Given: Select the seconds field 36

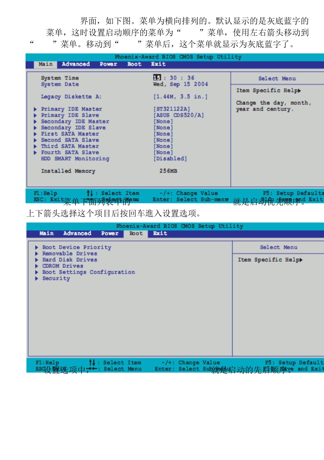Looking at the screenshot, I should click(x=191, y=78).
